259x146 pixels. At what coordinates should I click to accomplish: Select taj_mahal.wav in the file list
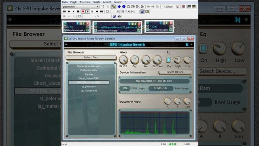(89, 90)
